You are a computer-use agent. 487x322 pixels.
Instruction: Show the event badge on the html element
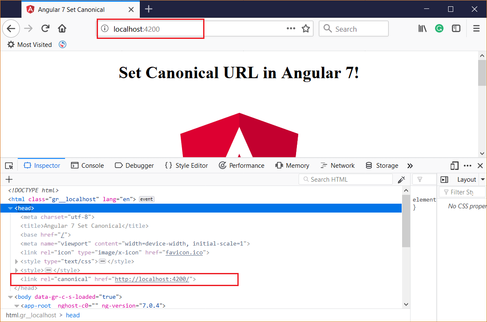147,199
